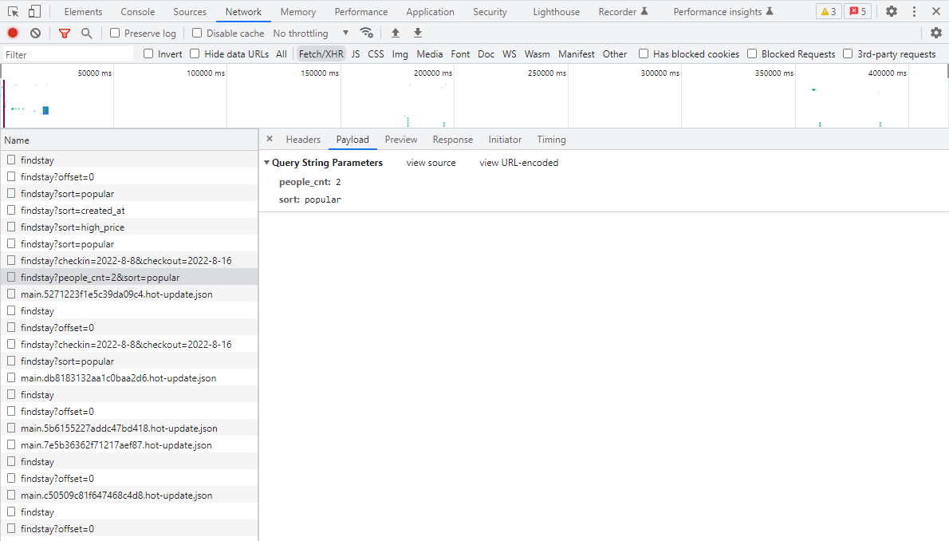Click view source link
949x541 pixels.
click(x=431, y=162)
